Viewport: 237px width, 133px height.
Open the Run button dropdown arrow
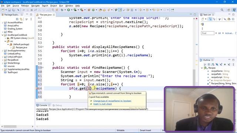coord(71,10)
